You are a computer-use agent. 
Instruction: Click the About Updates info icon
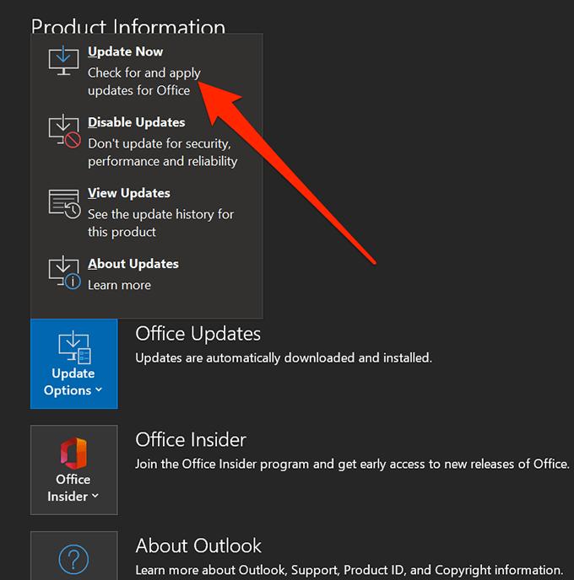point(64,271)
